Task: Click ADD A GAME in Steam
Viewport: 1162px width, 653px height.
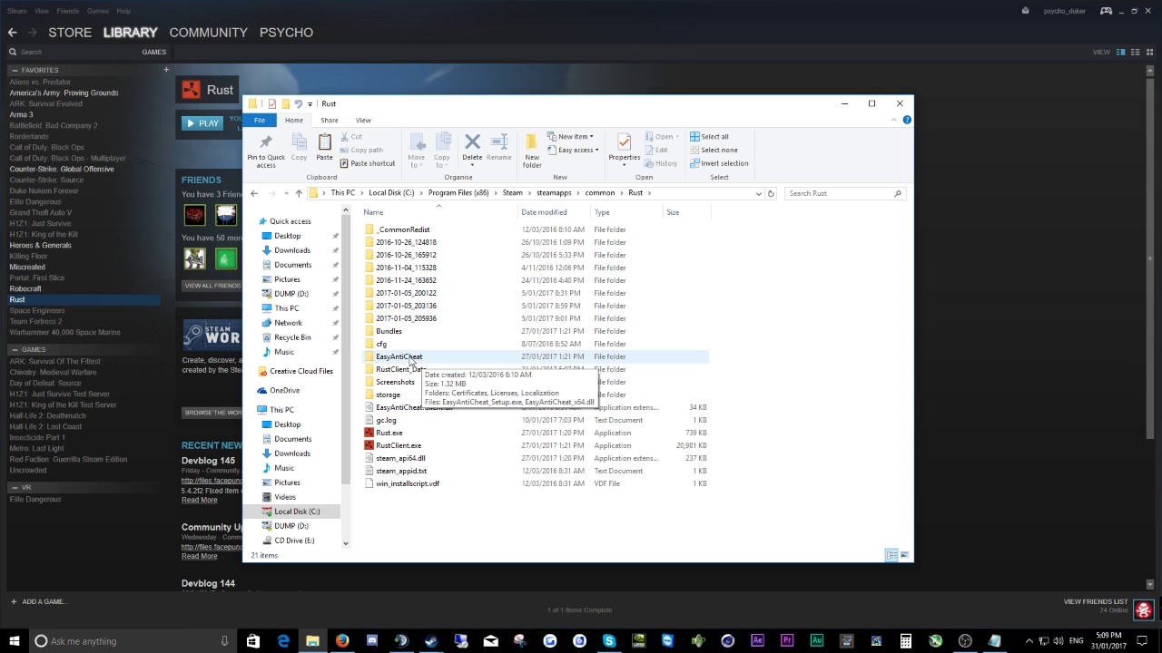Action: 38,601
